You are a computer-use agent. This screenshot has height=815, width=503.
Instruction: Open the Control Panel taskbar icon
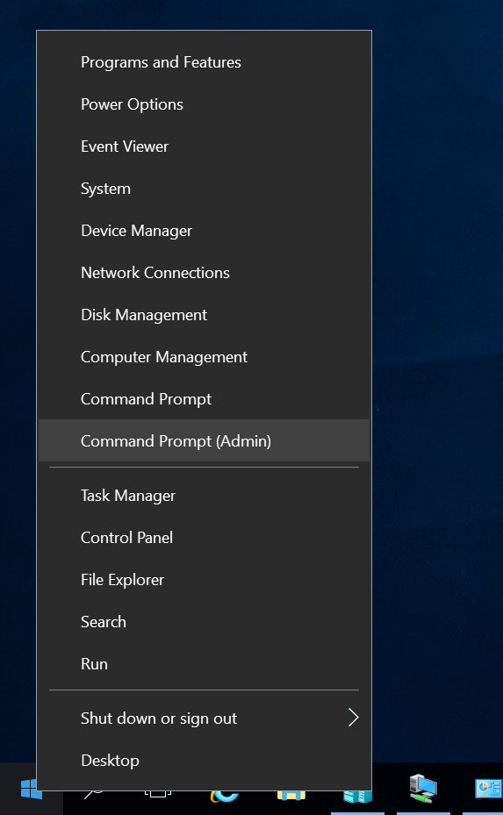point(488,789)
